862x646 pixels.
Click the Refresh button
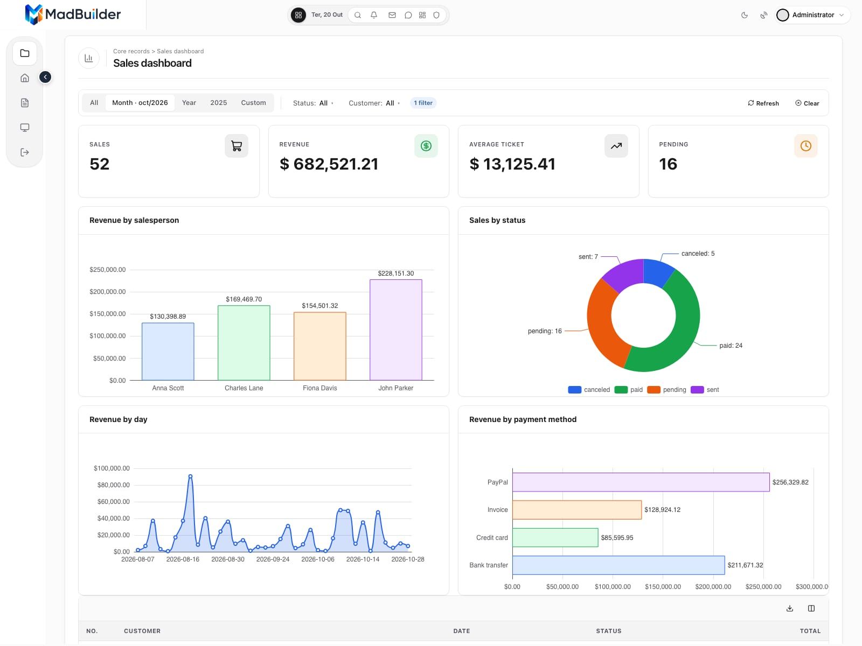point(763,103)
